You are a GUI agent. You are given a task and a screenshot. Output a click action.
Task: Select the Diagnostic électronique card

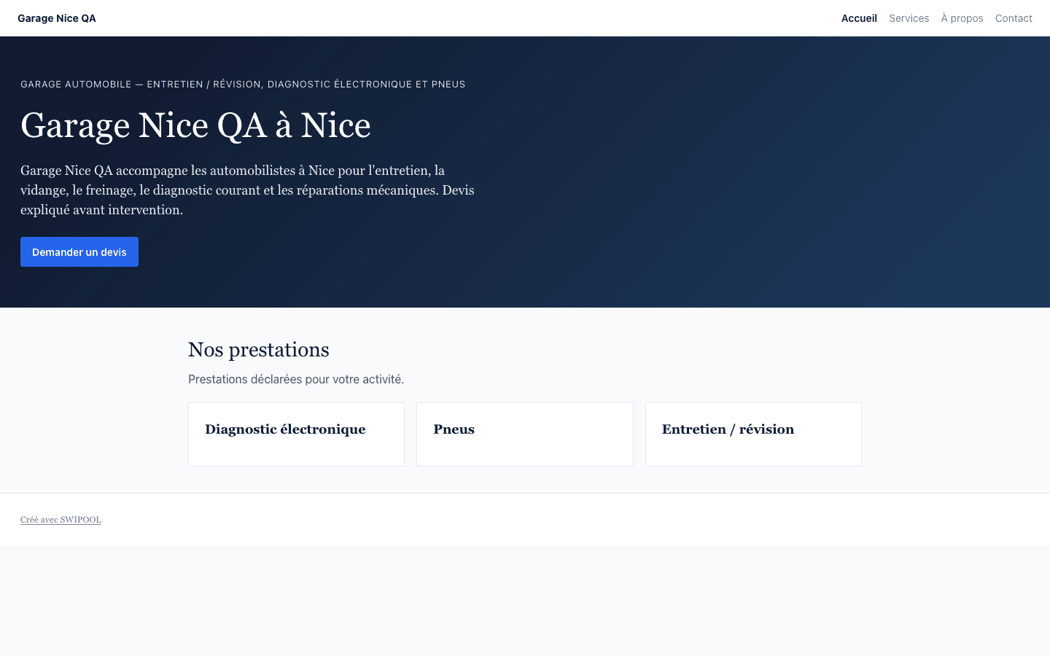click(x=296, y=434)
